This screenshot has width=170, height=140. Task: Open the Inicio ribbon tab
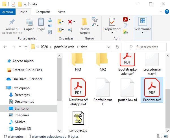click(23, 12)
